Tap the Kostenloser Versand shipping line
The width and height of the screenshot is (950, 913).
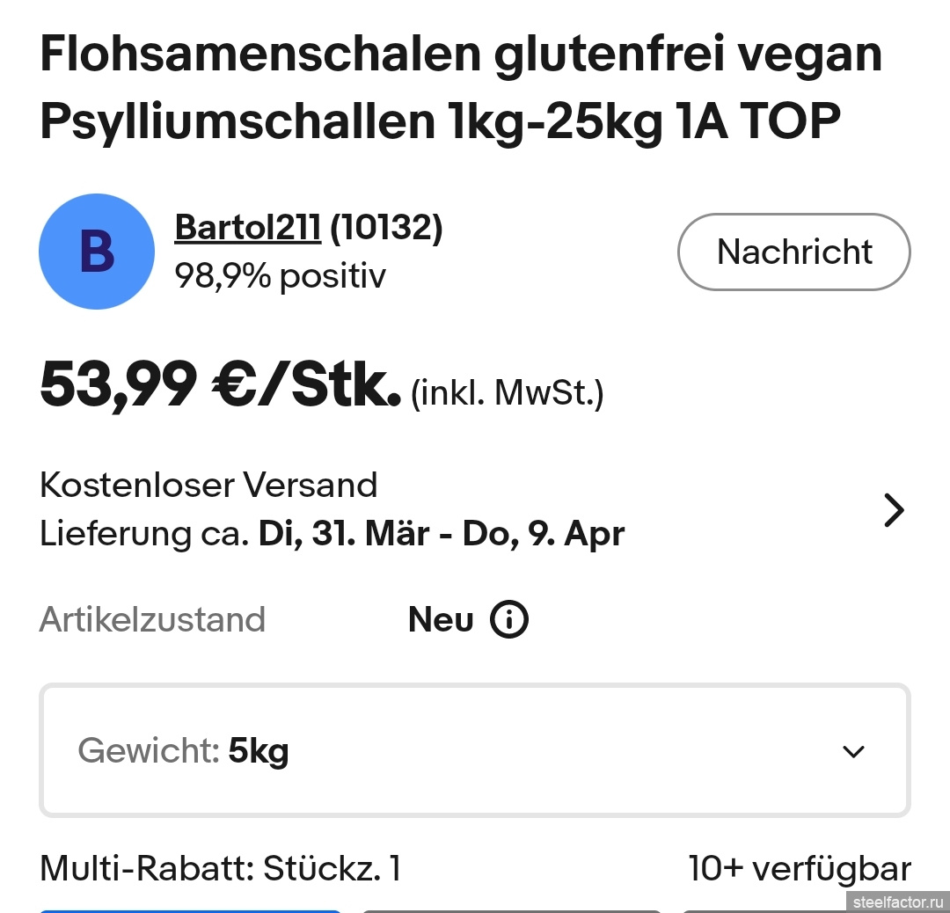[x=208, y=485]
